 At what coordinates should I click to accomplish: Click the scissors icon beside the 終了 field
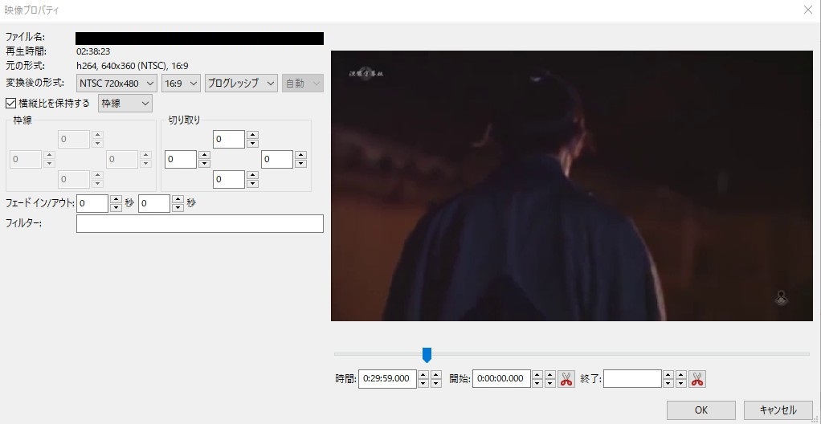pyautogui.click(x=697, y=378)
